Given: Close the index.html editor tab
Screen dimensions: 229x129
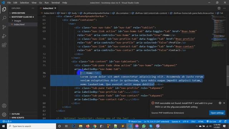Looking at the screenshot, I should 55,8.
